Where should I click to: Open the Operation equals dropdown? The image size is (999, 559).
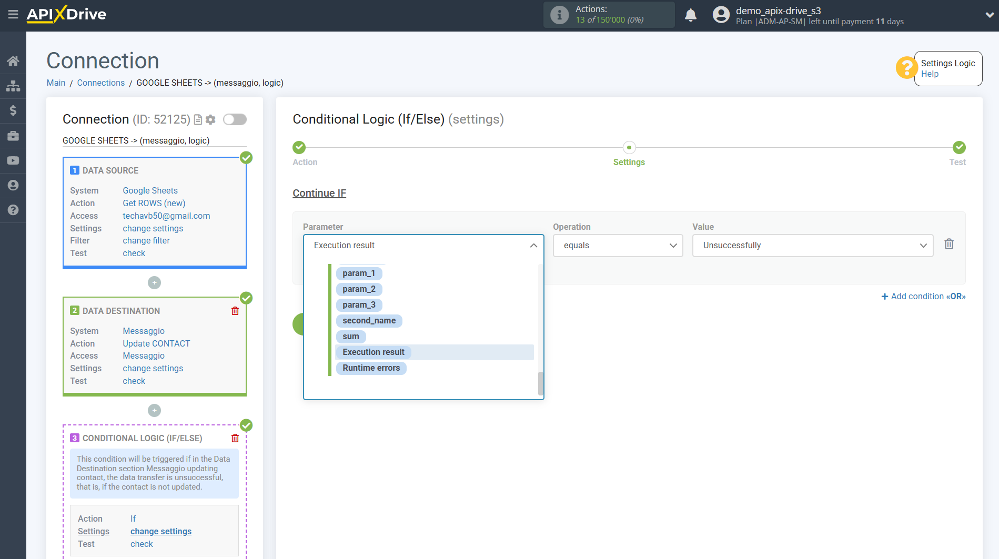pyautogui.click(x=618, y=246)
